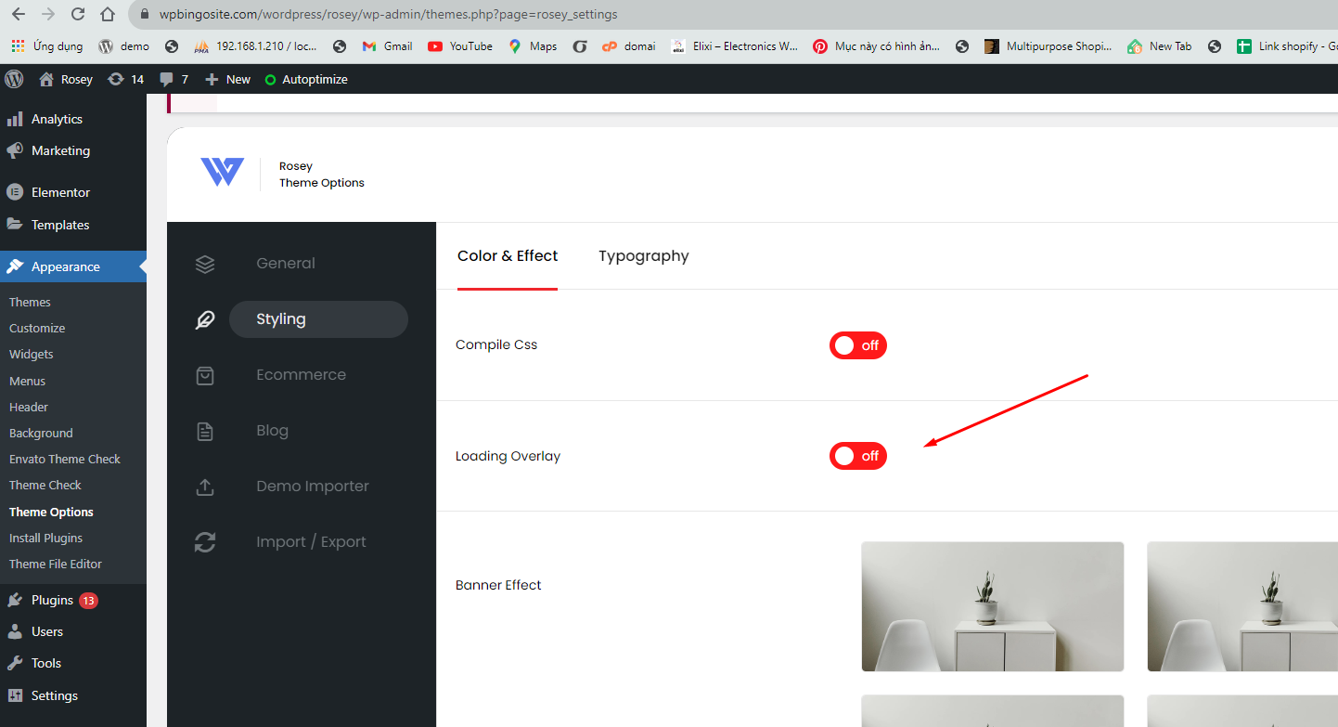Click the browser address bar URL
The image size is (1338, 727).
click(x=388, y=15)
